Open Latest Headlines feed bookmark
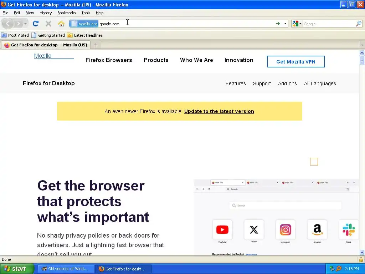Viewport: 365px width, 274px height. click(x=85, y=35)
